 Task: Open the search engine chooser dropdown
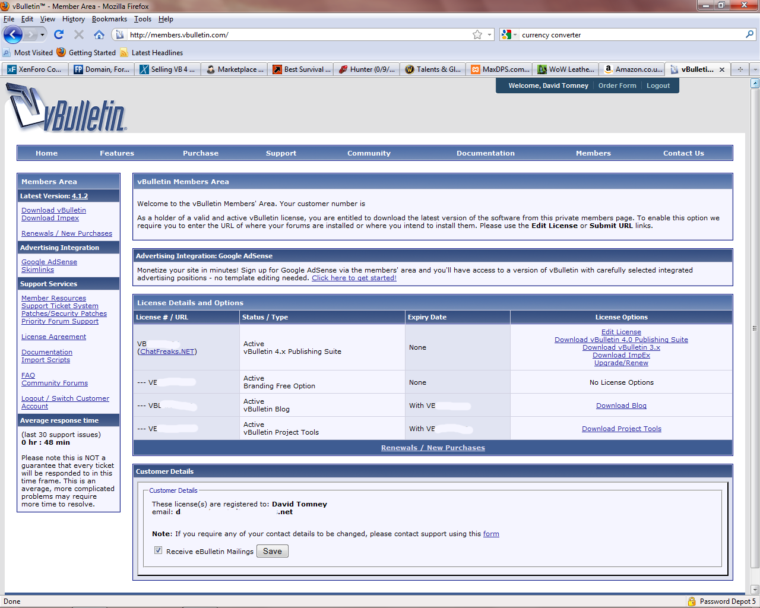click(x=515, y=34)
